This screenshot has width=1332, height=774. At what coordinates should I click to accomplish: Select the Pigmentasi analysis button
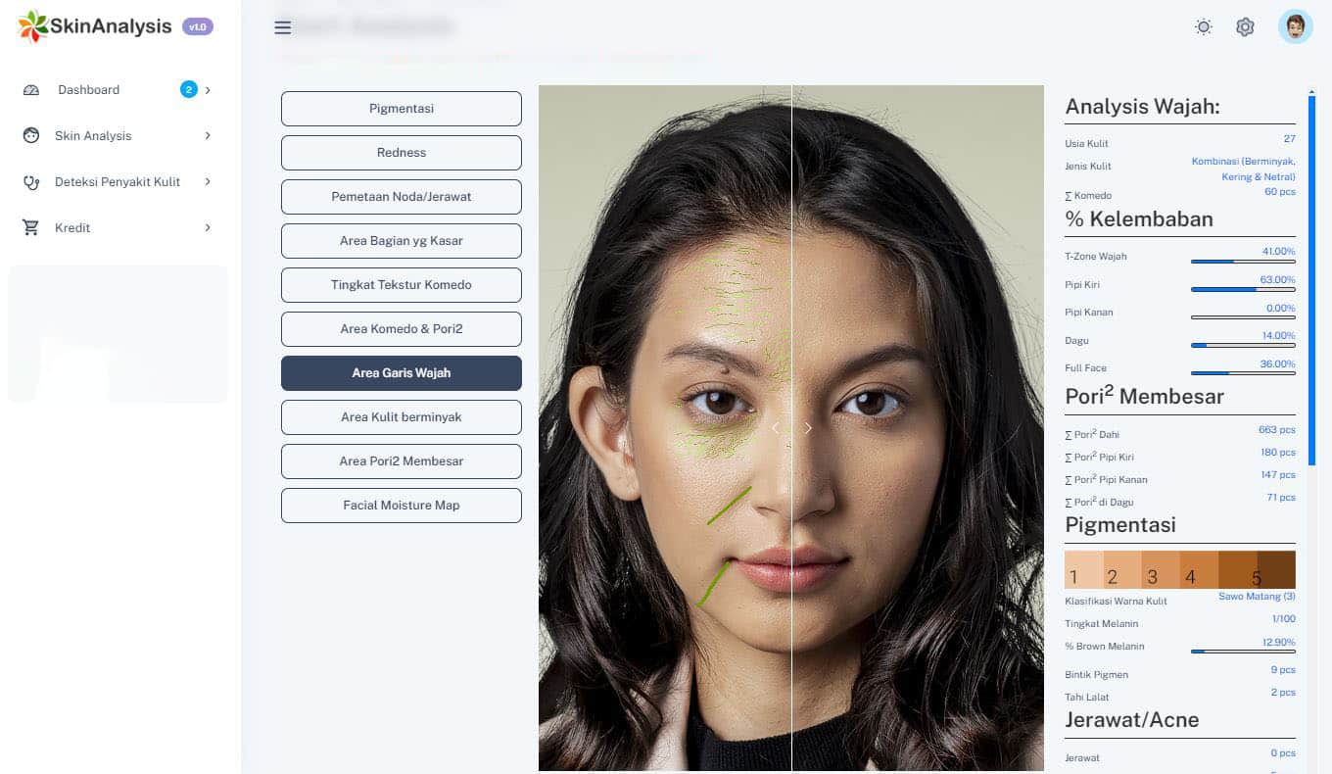[401, 108]
